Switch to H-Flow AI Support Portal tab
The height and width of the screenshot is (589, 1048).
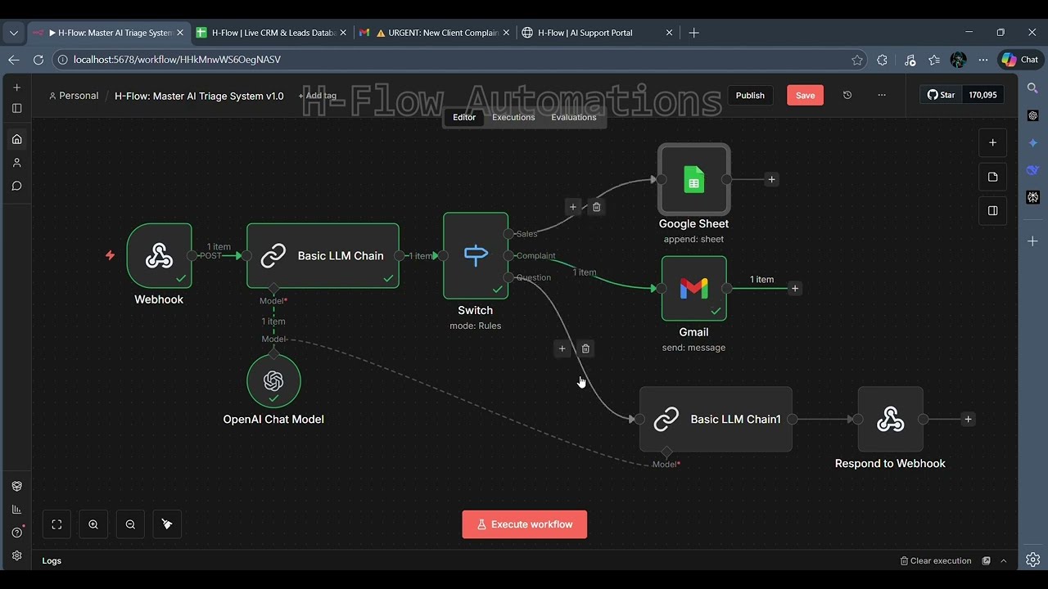click(x=598, y=33)
